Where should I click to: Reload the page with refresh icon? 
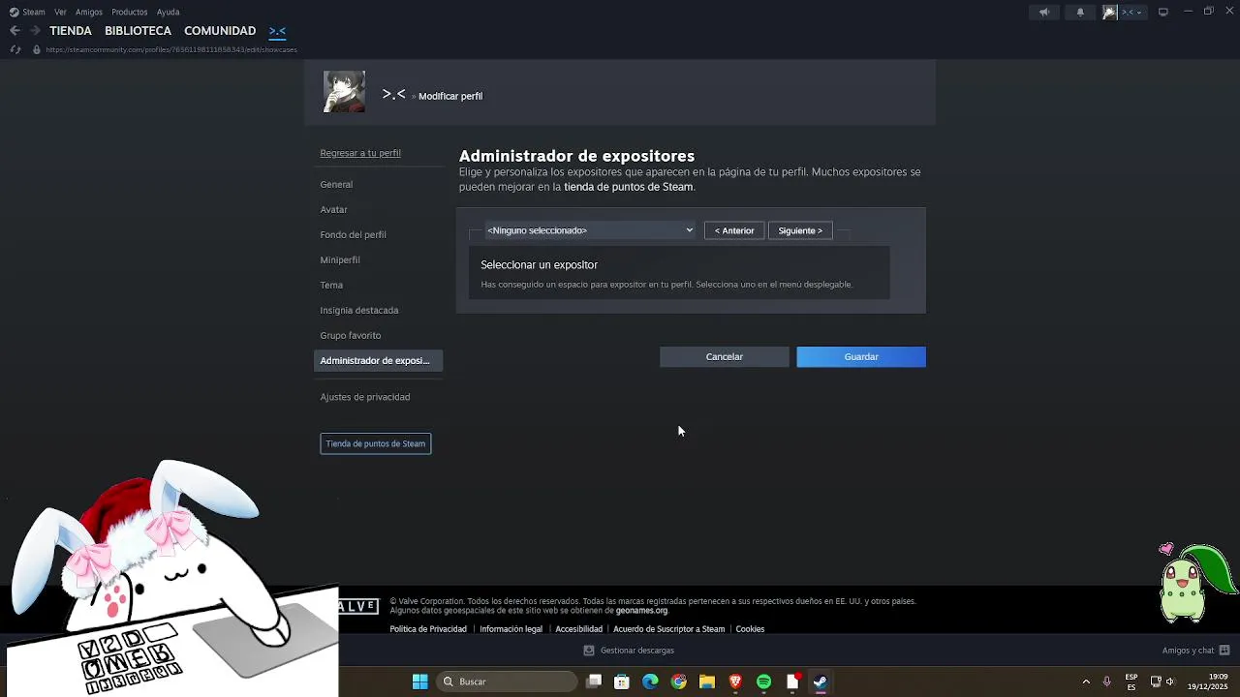[x=15, y=49]
